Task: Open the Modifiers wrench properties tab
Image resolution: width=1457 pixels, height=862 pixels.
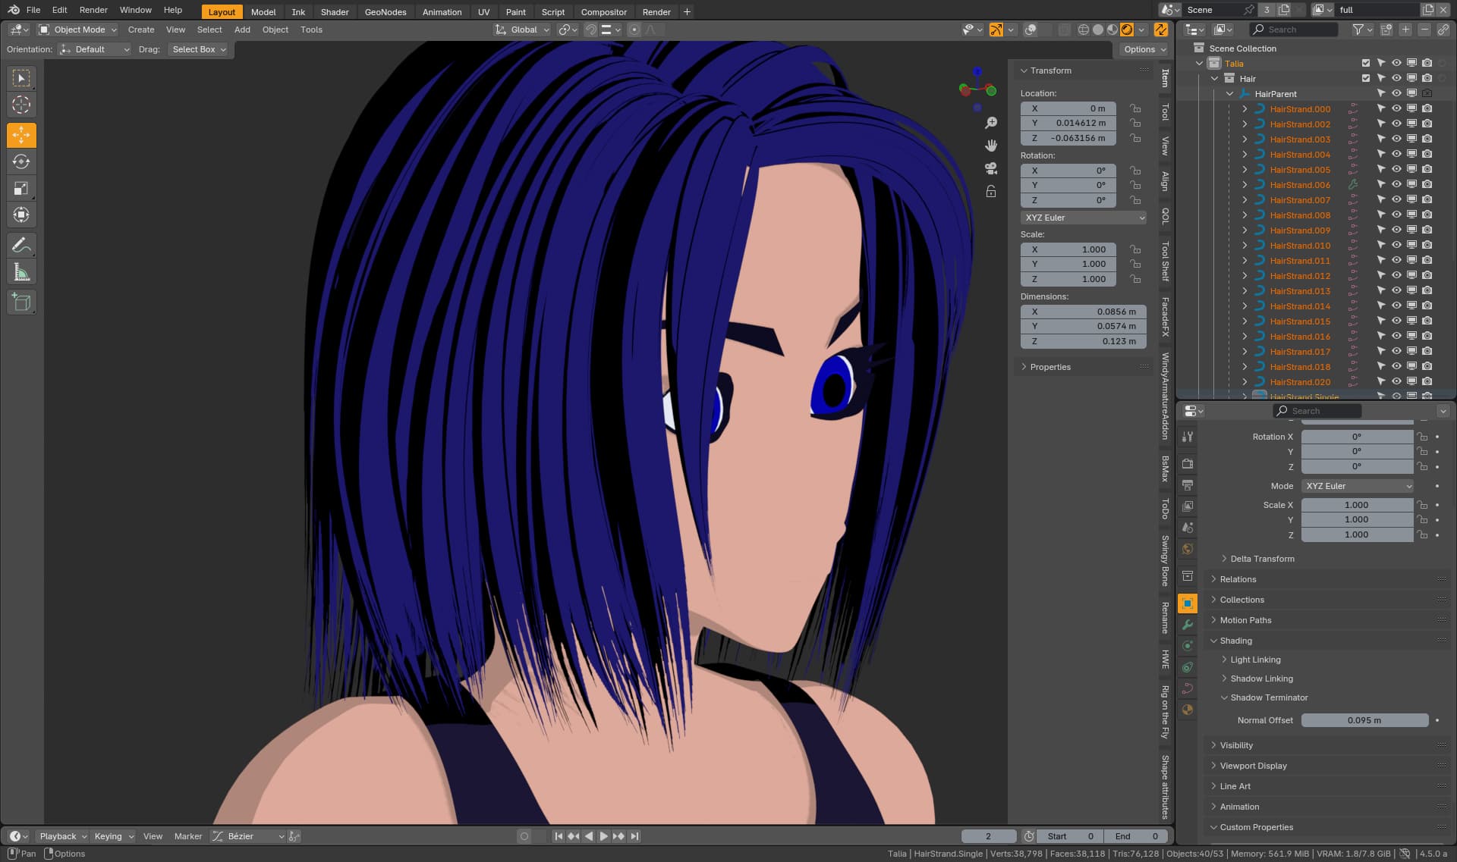Action: click(x=1188, y=625)
